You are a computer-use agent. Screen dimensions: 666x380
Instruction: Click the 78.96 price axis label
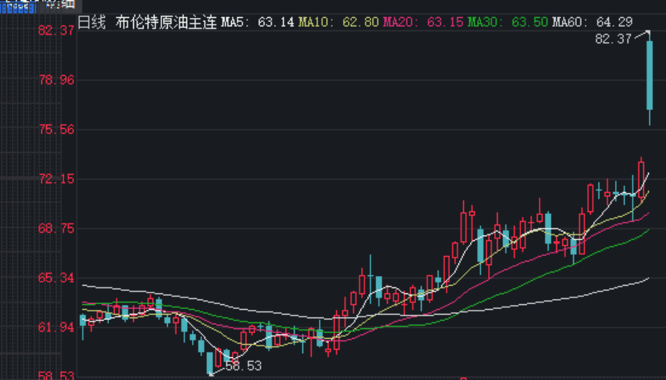pyautogui.click(x=56, y=79)
